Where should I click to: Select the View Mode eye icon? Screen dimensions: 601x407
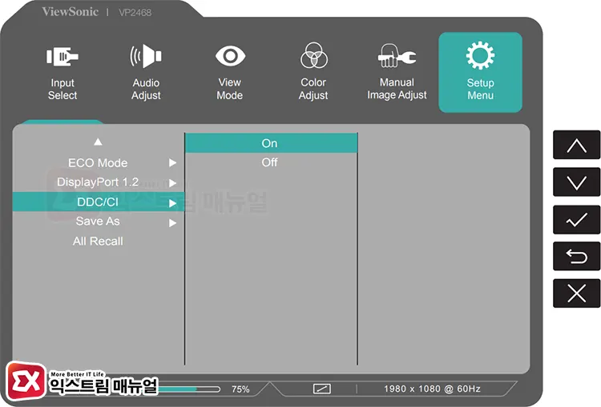coord(229,57)
